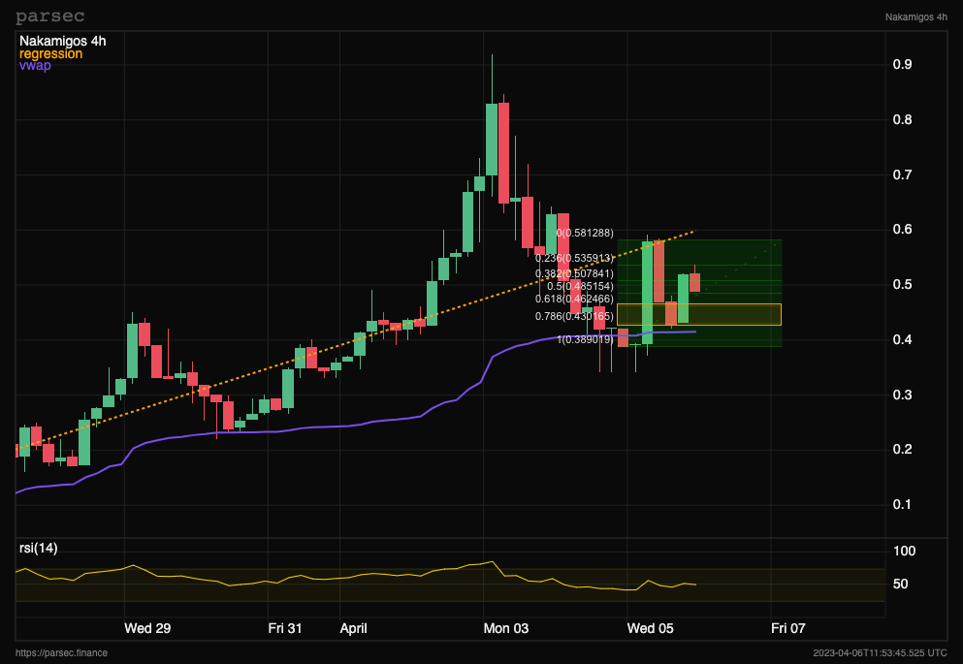Click the tall red candle right after the peak
Viewport: 963px width, 664px height.
click(x=503, y=153)
